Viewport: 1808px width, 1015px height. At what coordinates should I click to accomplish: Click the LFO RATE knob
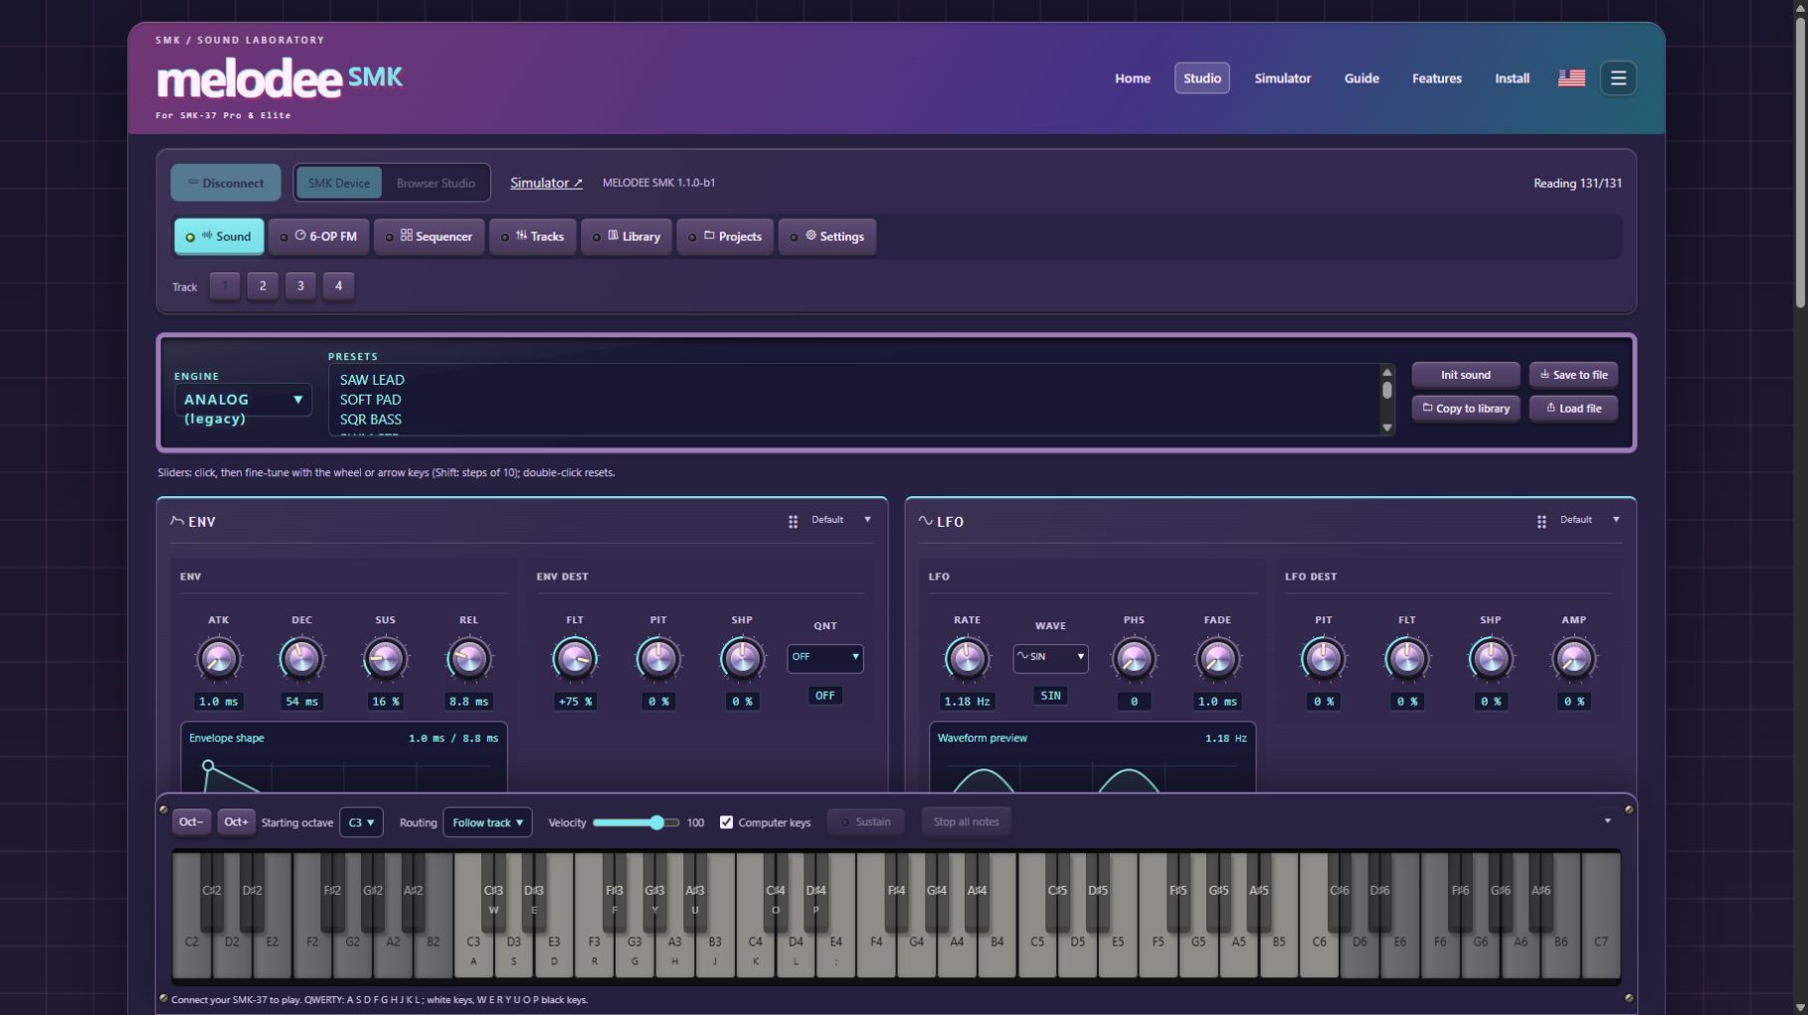(x=967, y=658)
